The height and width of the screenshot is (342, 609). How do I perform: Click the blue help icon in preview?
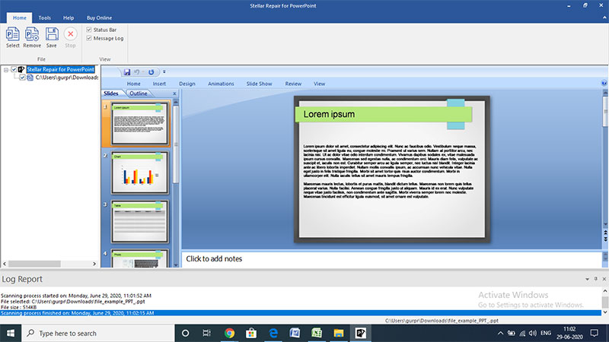604,83
